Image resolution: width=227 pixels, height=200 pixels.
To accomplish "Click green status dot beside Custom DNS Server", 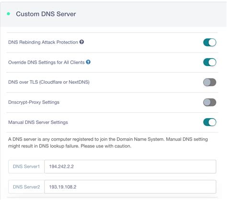I will tap(9, 14).
